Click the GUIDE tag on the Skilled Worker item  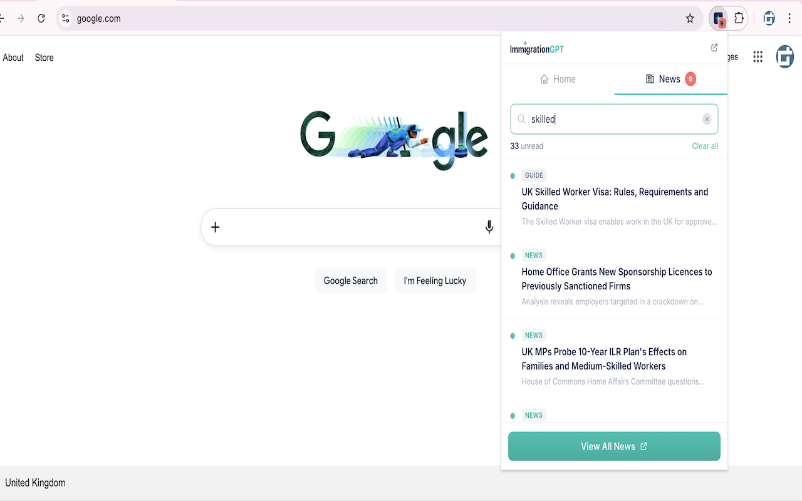click(534, 175)
